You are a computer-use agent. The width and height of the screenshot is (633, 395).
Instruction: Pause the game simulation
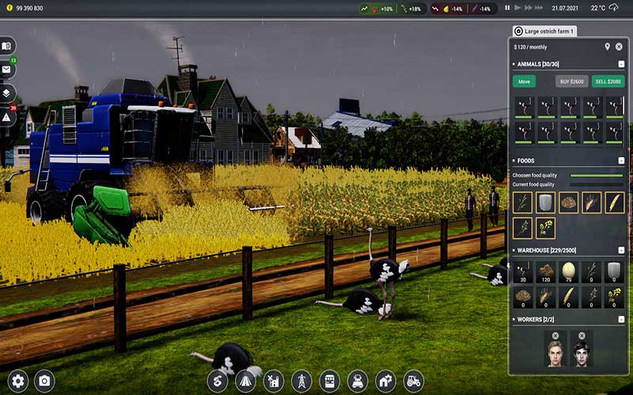[x=507, y=8]
